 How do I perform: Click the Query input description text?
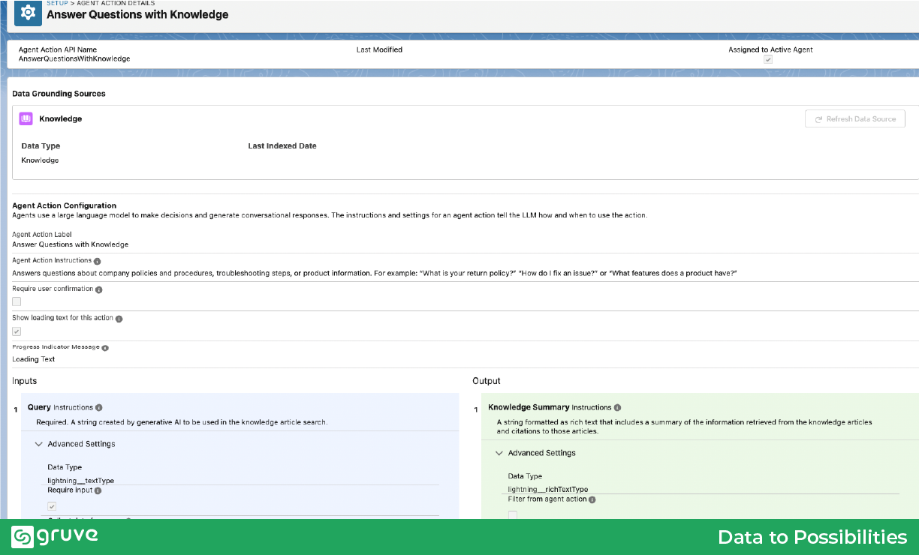(x=182, y=422)
